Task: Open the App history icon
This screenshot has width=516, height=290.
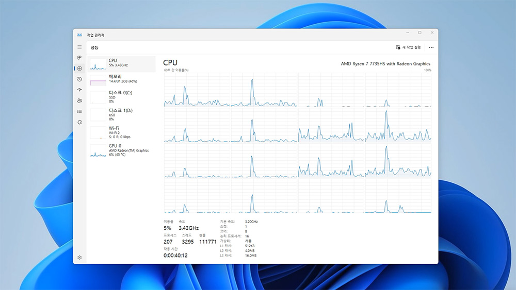Action: 79,79
